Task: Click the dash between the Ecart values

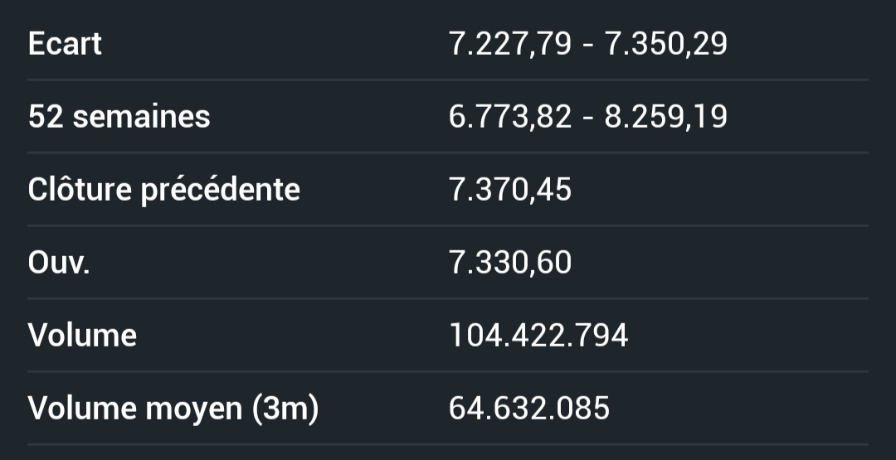Action: pyautogui.click(x=587, y=44)
